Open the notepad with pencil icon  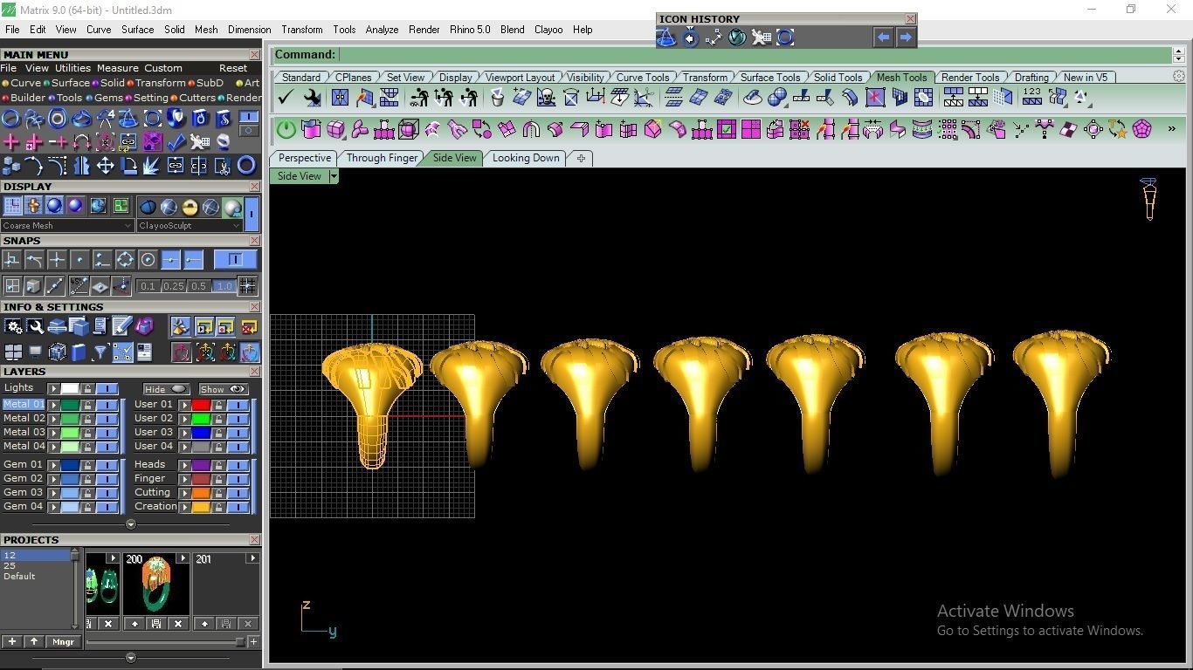122,327
